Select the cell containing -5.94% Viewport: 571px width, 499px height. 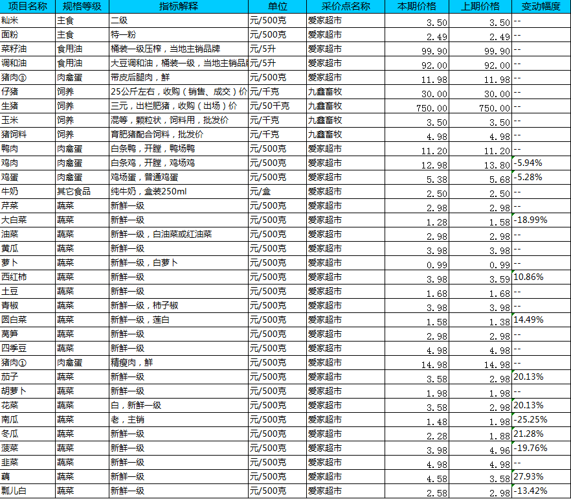click(541, 163)
